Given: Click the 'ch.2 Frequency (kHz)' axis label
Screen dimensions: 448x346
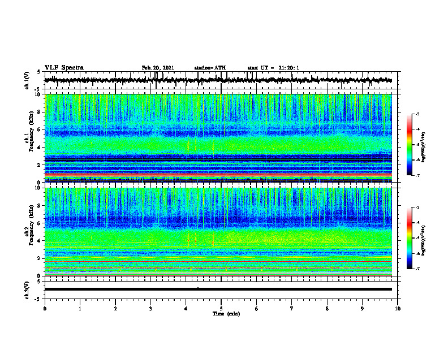Looking at the screenshot, I should tap(29, 225).
